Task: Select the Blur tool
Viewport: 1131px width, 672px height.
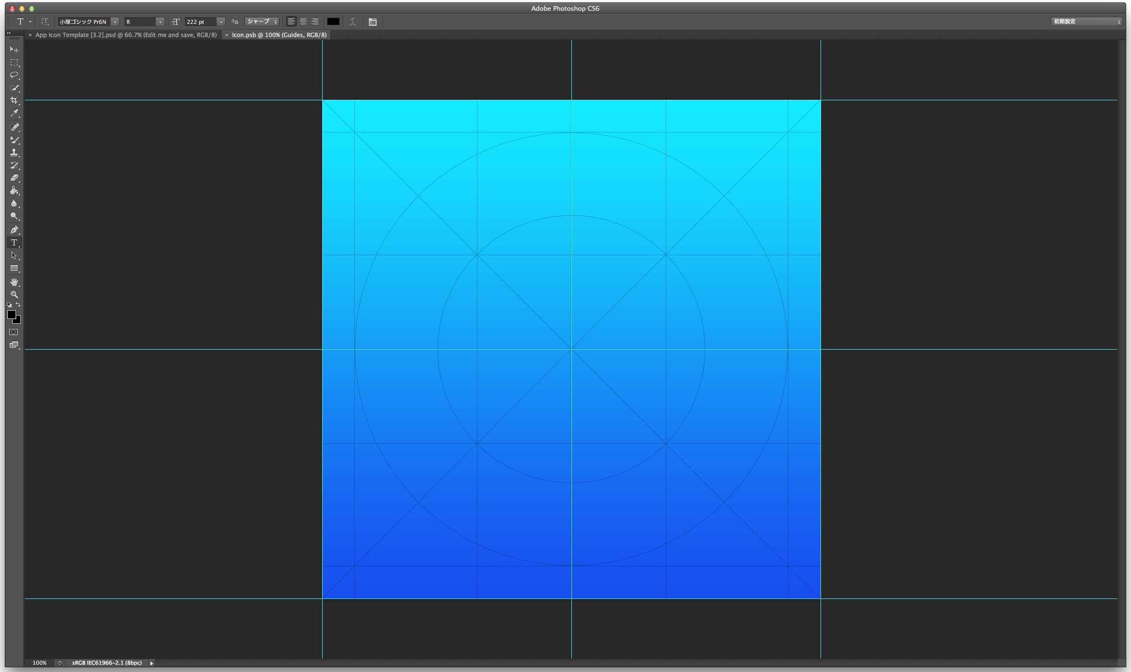Action: tap(14, 203)
